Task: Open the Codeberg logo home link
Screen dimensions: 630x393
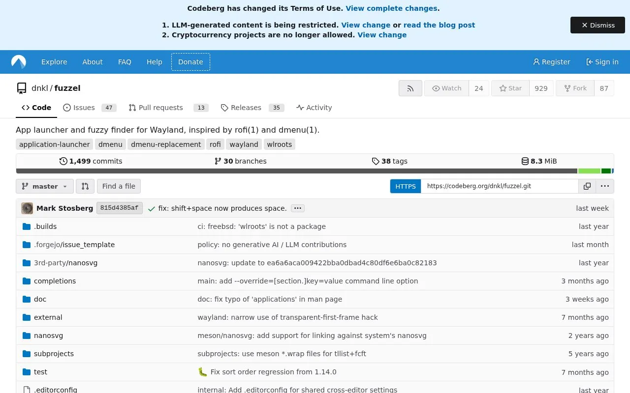Action: (x=19, y=62)
